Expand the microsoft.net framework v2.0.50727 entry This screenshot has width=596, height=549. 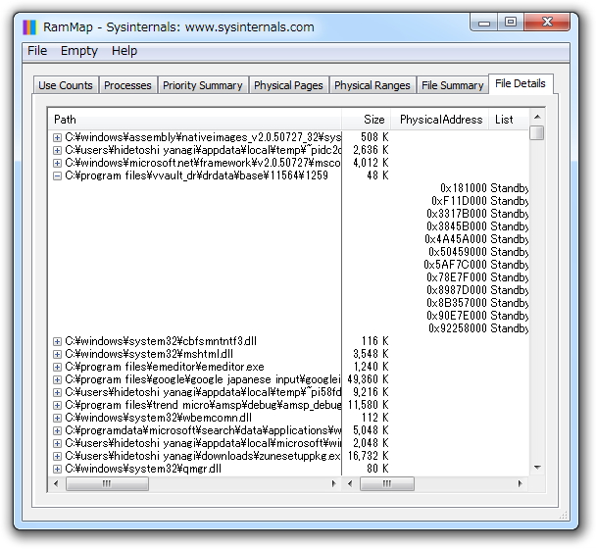coord(57,163)
